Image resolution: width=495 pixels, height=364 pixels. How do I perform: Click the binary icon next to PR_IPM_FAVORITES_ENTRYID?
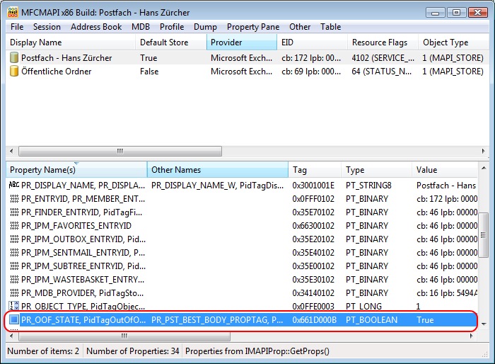(14, 225)
